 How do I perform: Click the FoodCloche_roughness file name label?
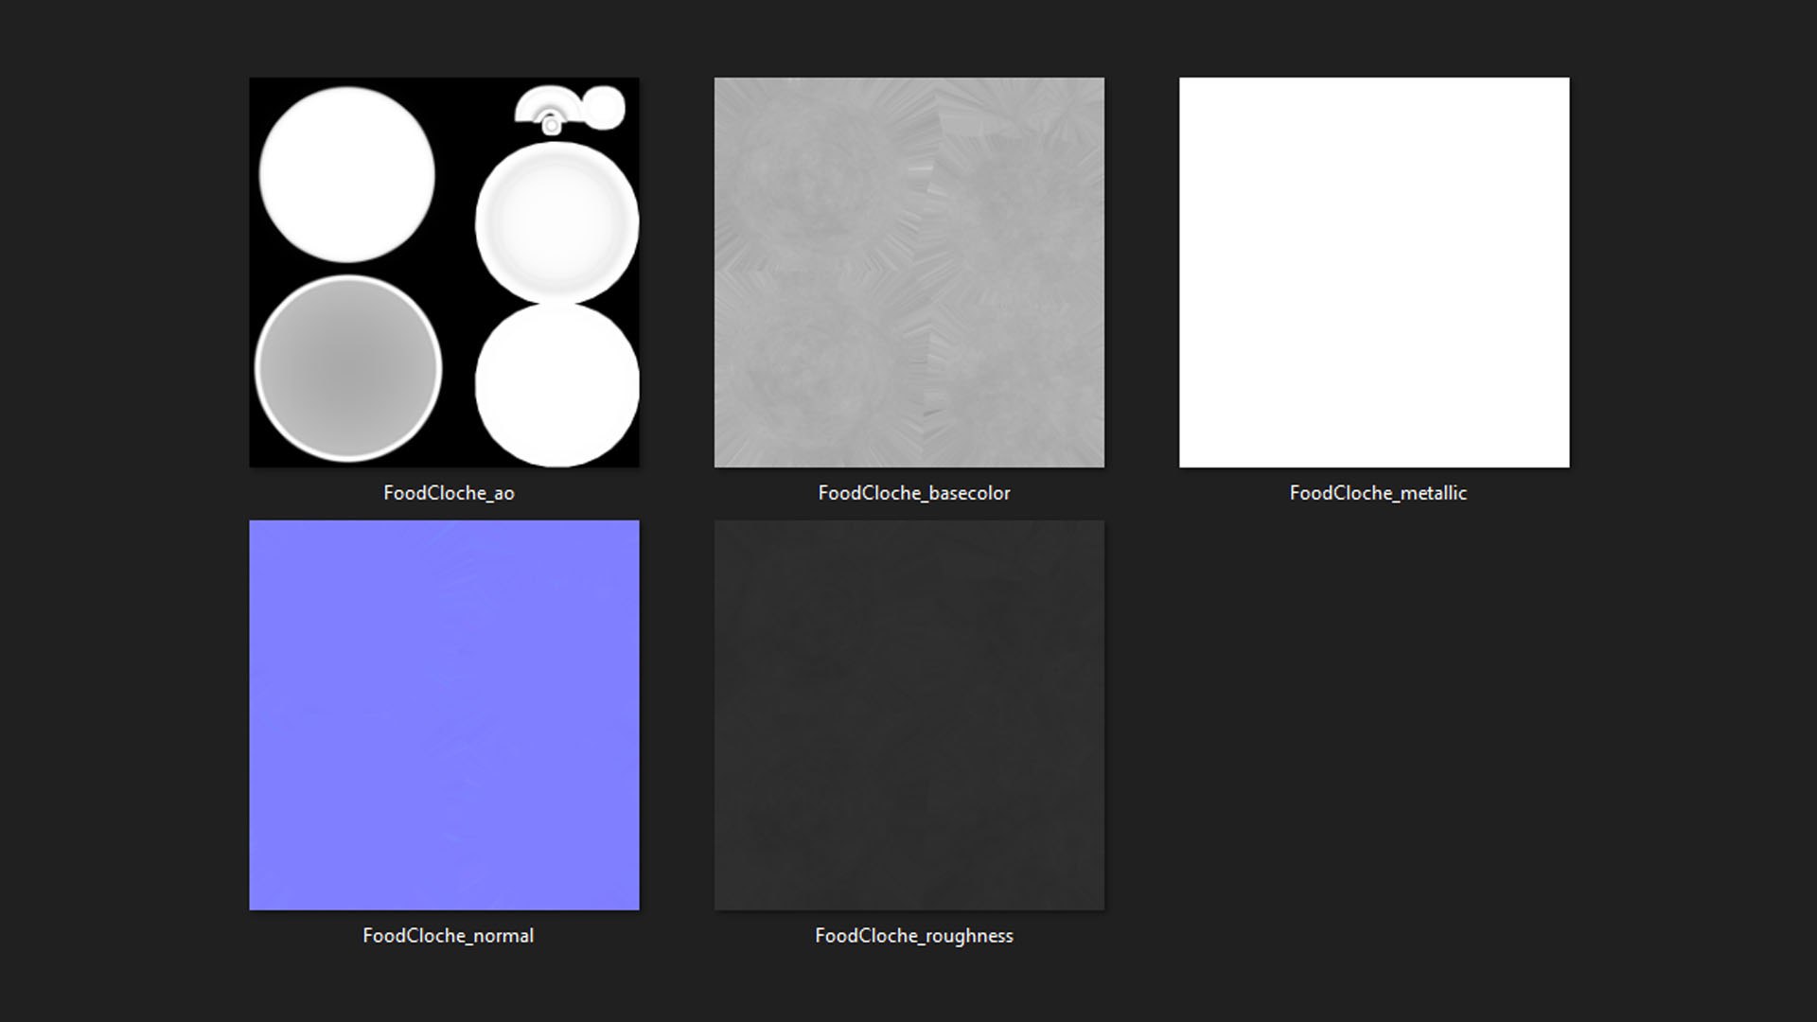(x=914, y=936)
